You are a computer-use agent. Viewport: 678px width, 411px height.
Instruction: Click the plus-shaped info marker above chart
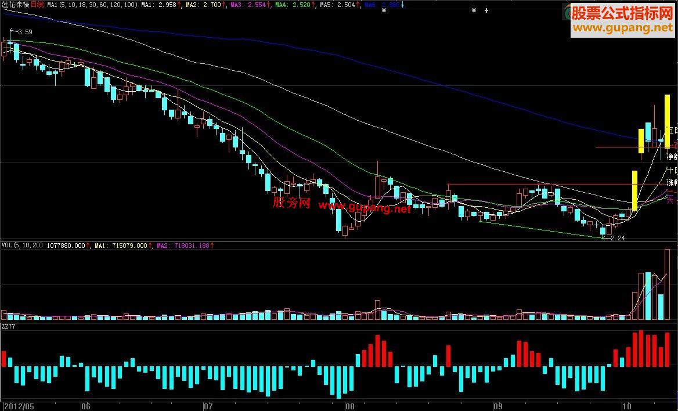[x=486, y=10]
